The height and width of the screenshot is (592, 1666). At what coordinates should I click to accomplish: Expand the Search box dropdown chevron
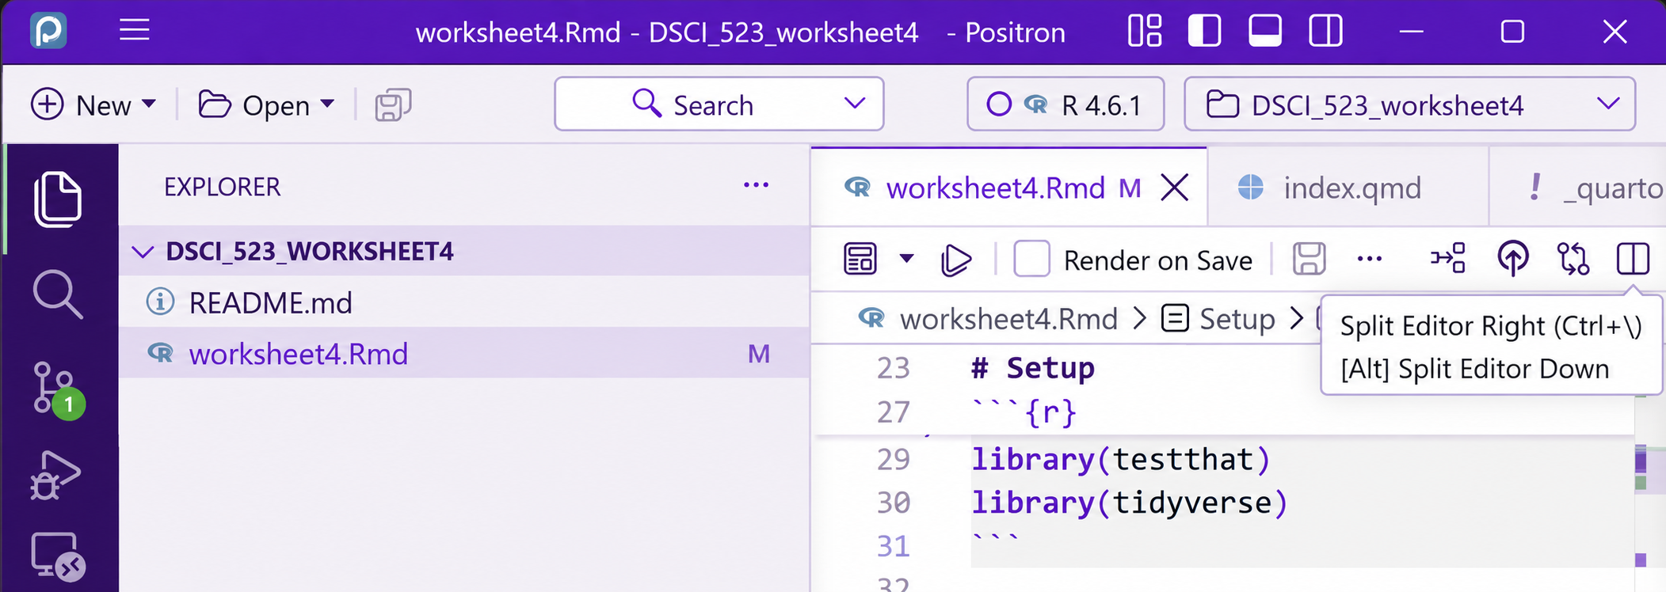855,104
